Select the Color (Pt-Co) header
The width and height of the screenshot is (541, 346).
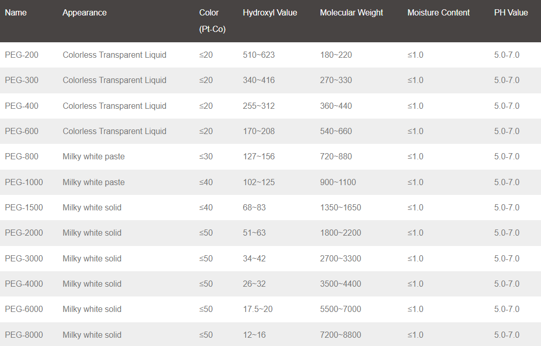point(212,21)
